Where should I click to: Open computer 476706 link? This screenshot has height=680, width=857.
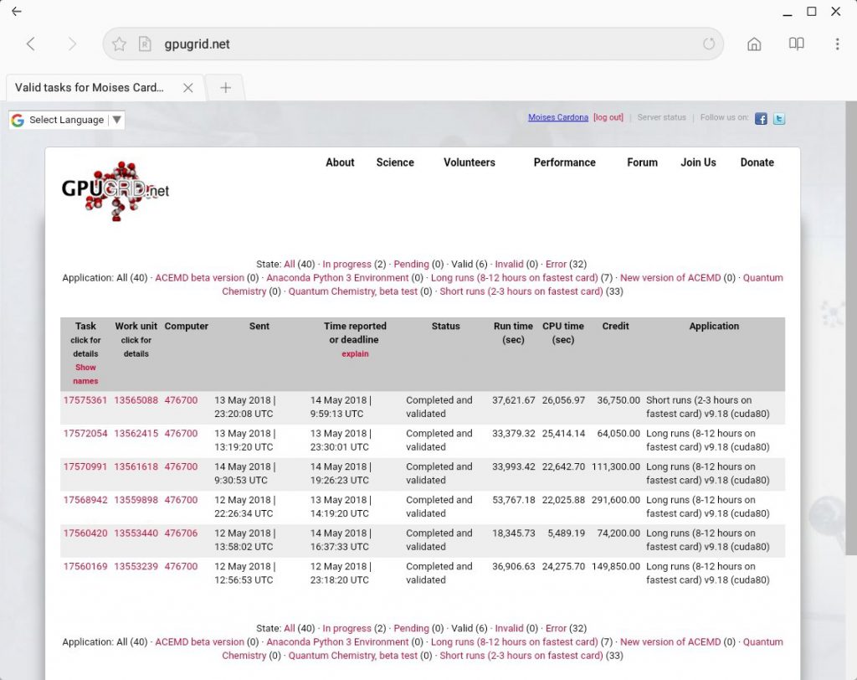click(x=181, y=533)
